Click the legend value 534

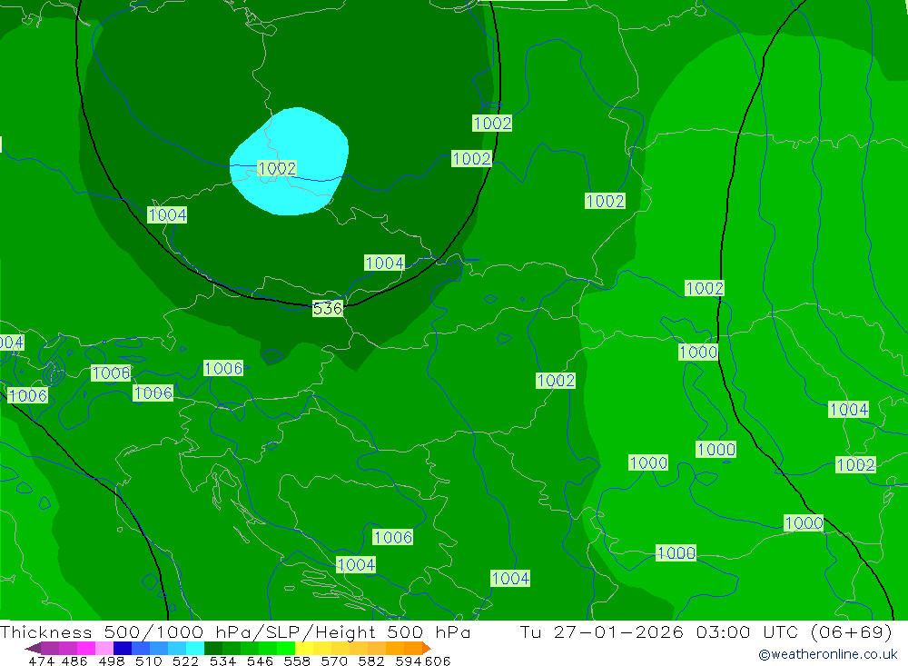[222, 661]
